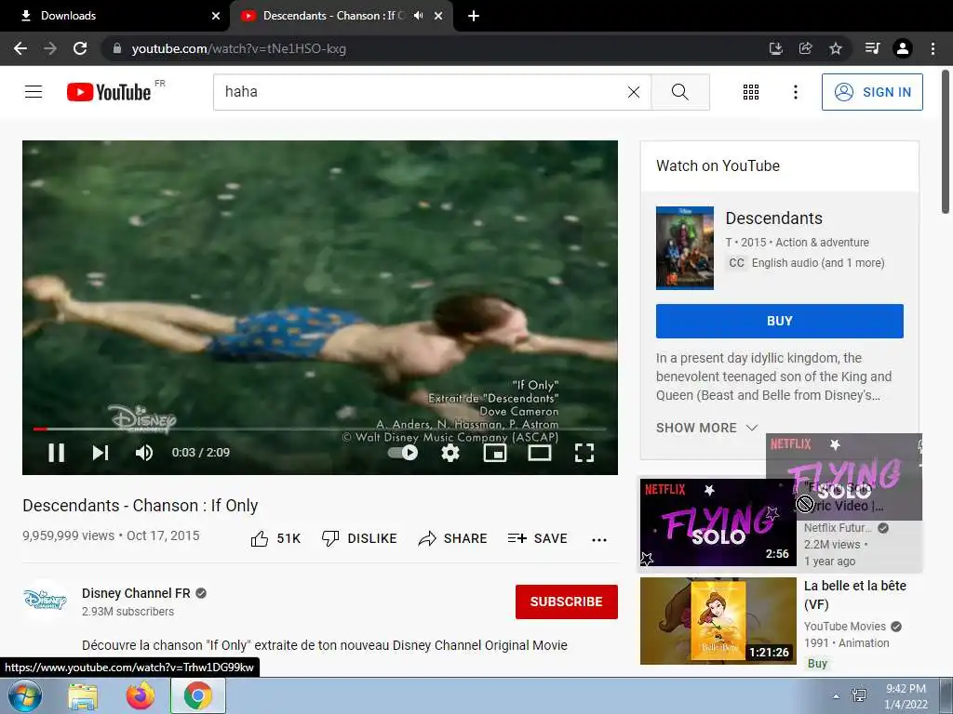Click the SIGN IN button
The width and height of the screenshot is (953, 714).
871,92
